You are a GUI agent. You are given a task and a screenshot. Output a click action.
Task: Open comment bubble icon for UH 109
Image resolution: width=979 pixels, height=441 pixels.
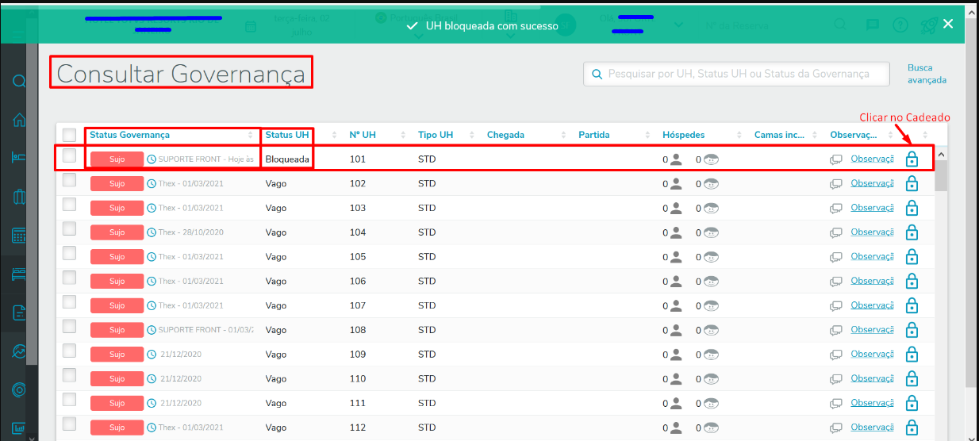[835, 355]
